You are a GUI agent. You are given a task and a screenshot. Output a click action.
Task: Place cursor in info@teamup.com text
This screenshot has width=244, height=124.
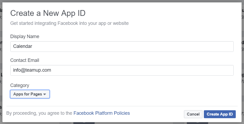pos(32,70)
